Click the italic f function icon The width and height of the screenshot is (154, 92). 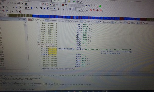click(13, 11)
